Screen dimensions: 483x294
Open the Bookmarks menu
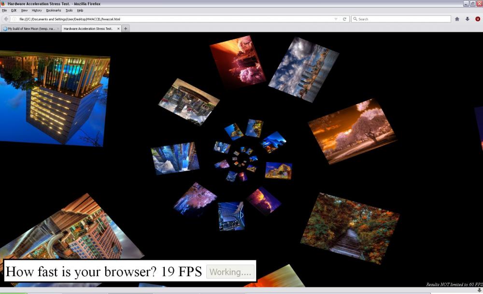(54, 10)
